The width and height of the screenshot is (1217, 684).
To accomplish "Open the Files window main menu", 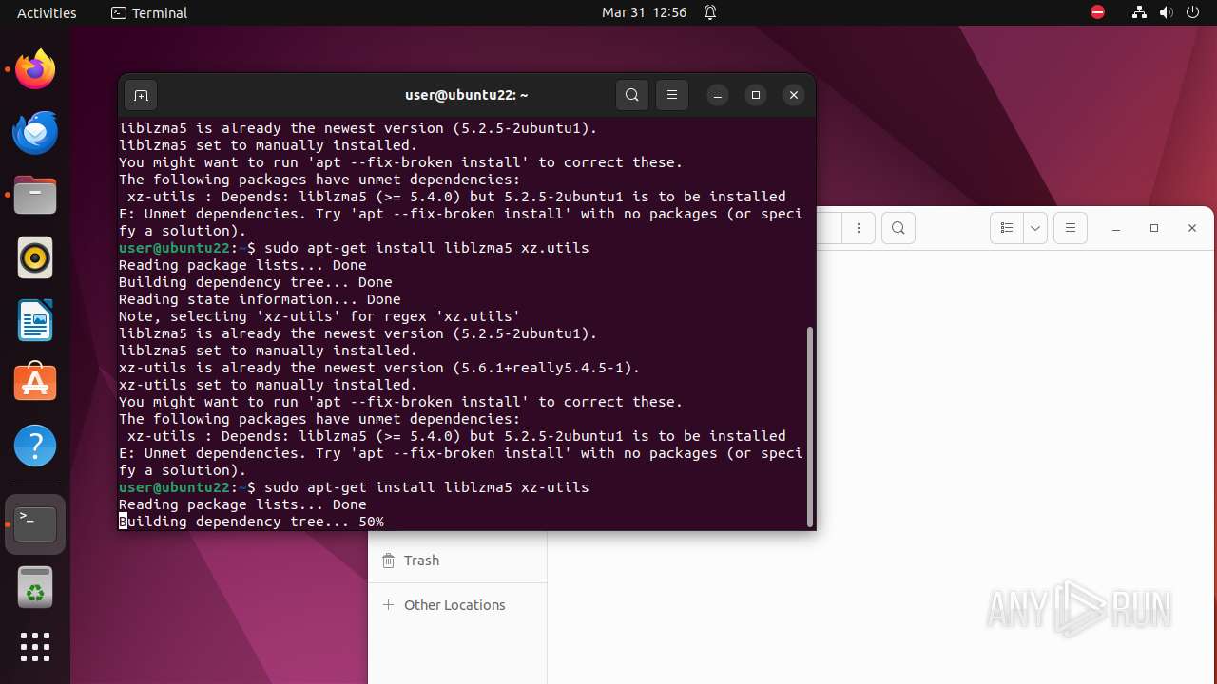I will coord(1071,228).
